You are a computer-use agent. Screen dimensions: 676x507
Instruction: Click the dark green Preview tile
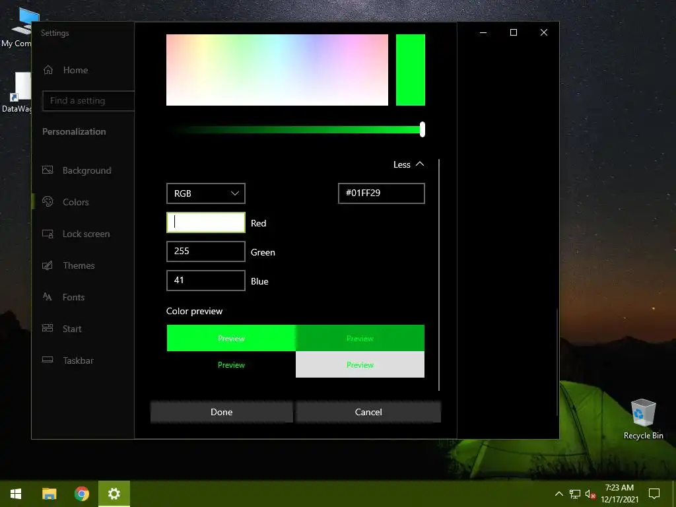click(x=360, y=338)
